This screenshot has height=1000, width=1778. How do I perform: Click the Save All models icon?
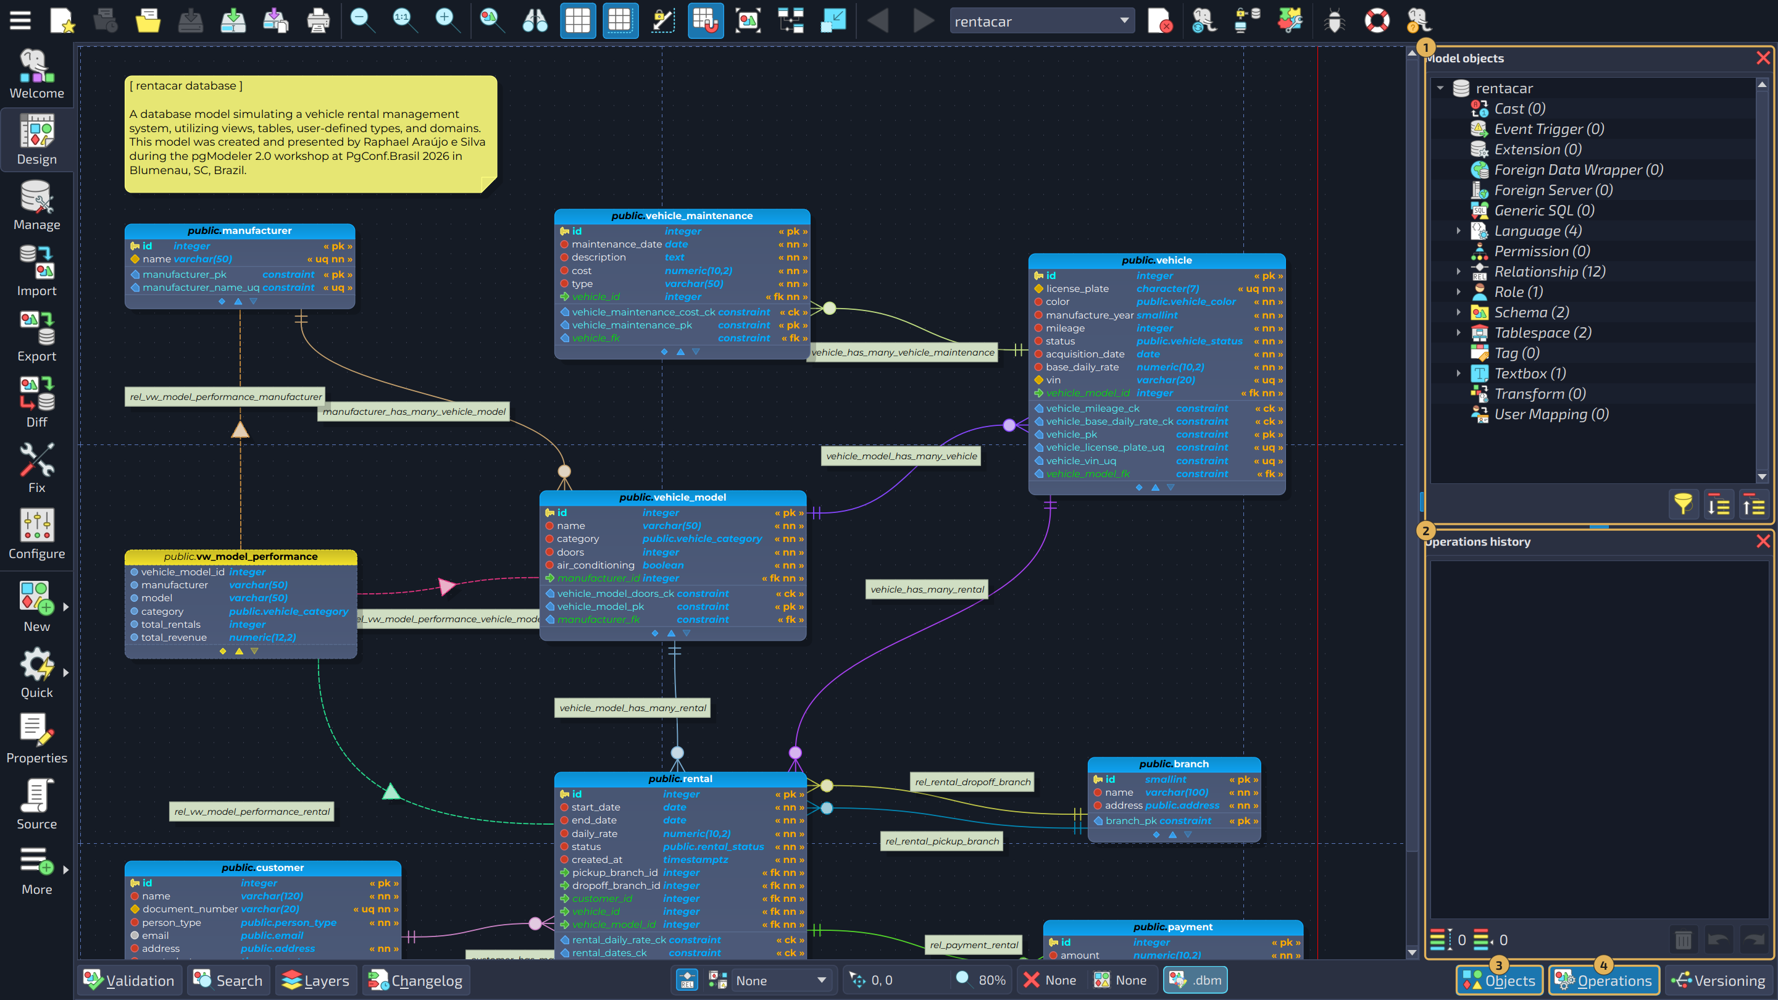click(x=275, y=21)
